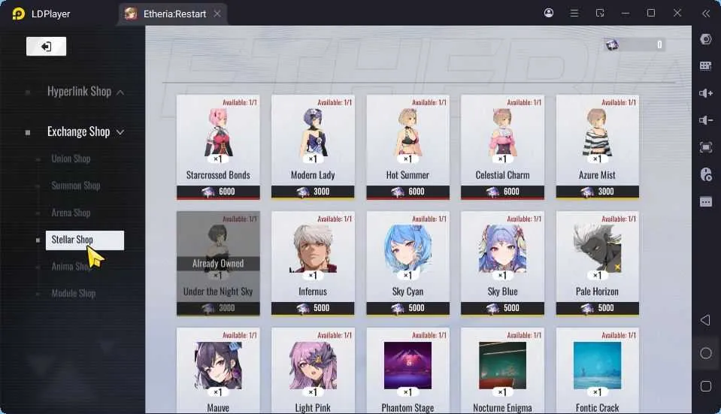The height and width of the screenshot is (414, 721).
Task: Click the screenshot capture frame icon in the sidebar
Action: coord(706,147)
